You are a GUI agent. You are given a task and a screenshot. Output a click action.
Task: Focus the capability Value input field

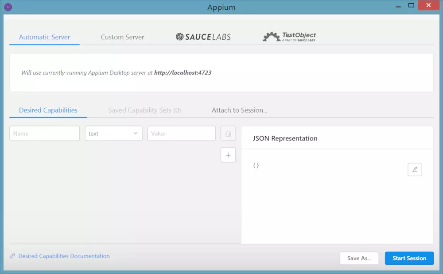pos(181,133)
